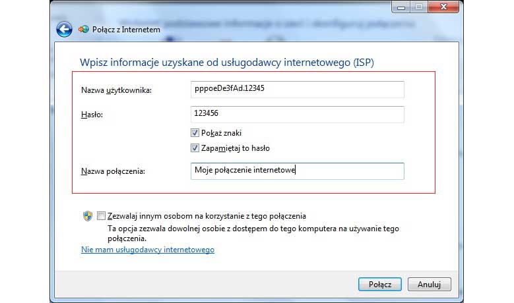Minimize the connection wizard window
514x303 pixels.
401,7
